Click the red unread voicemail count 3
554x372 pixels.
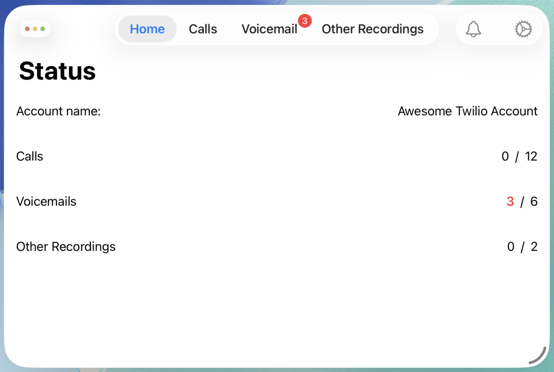(x=510, y=201)
